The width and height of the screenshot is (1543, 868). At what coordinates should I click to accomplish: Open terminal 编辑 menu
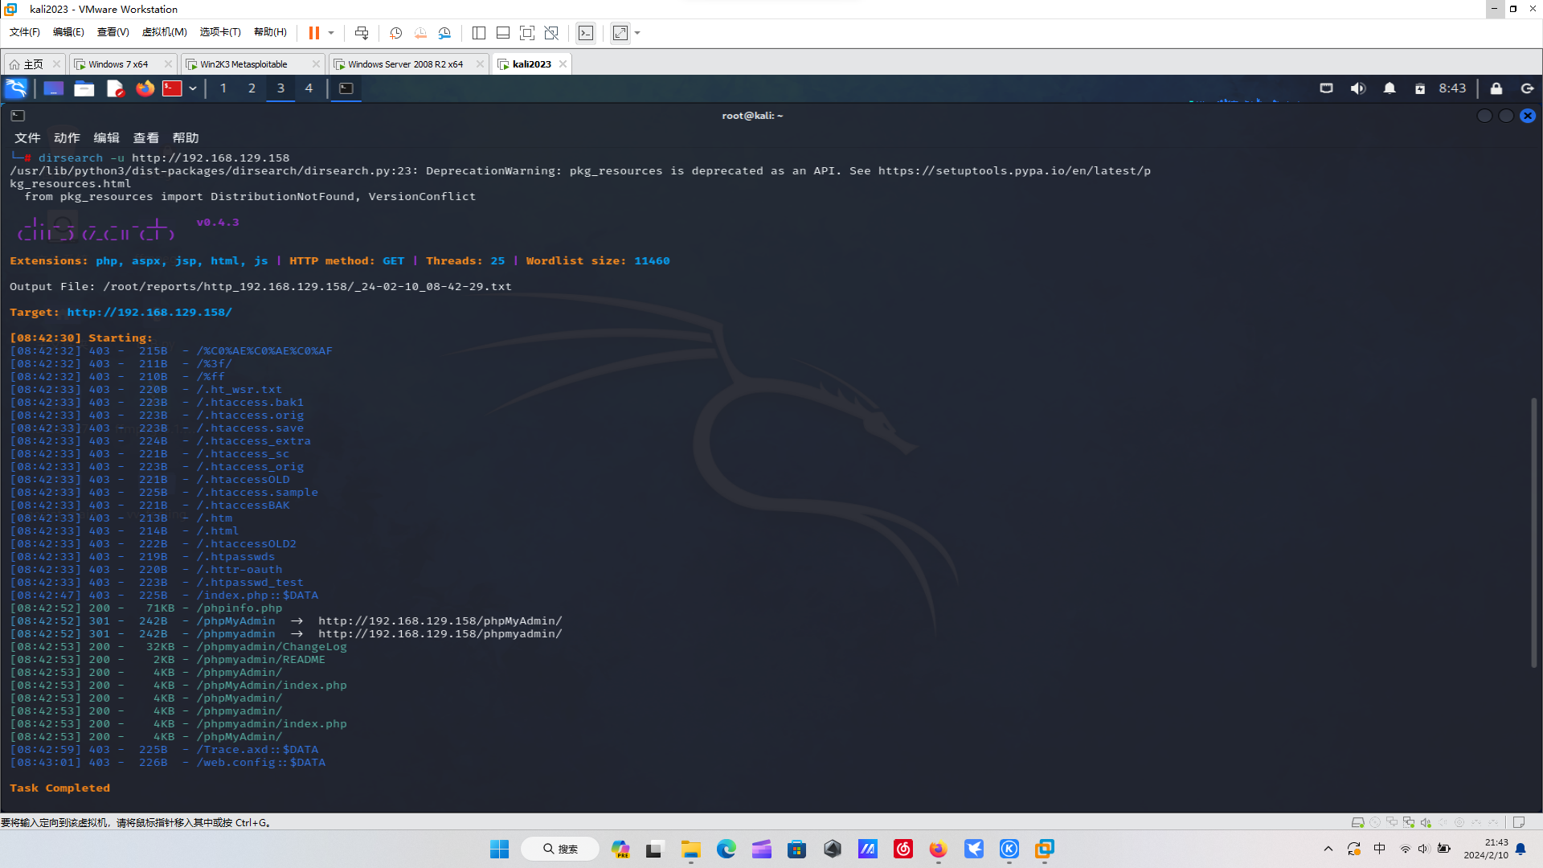coord(106,138)
